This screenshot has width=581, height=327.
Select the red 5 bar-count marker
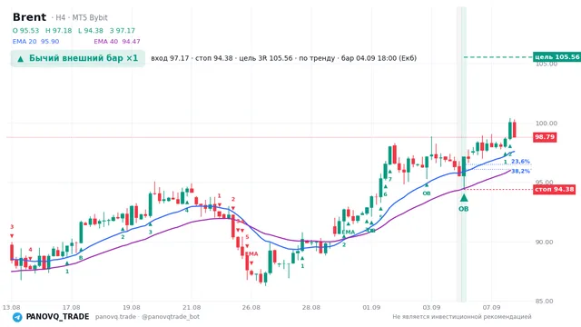pyautogui.click(x=247, y=237)
